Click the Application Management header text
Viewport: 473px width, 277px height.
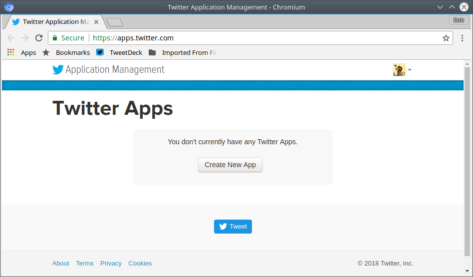tap(115, 70)
